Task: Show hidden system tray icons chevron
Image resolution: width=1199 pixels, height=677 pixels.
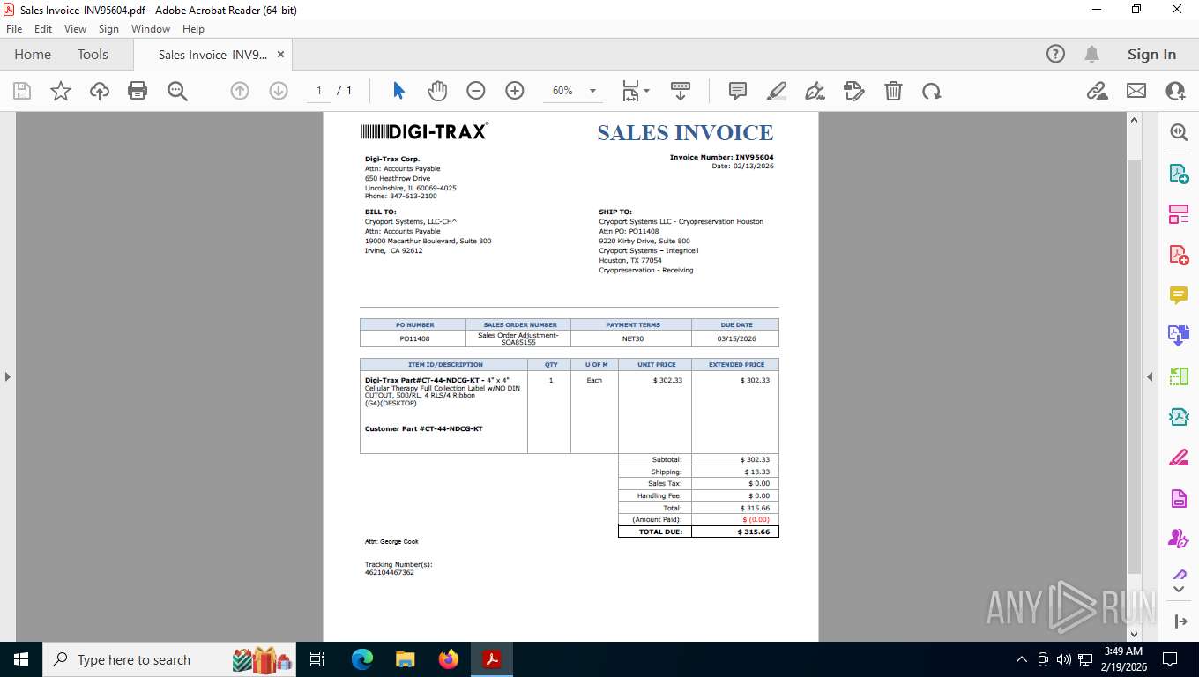Action: point(1022,659)
